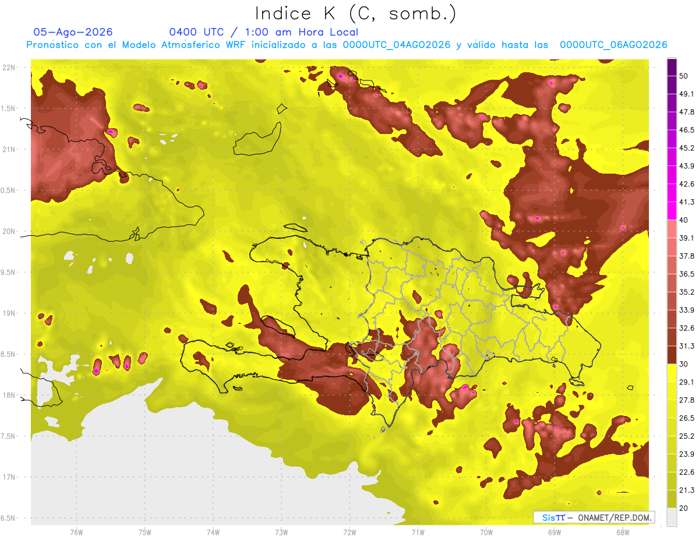Click "0400 UTC / 1:00 am Hora Local"
Screen dimensions: 699x540
pyautogui.click(x=263, y=32)
